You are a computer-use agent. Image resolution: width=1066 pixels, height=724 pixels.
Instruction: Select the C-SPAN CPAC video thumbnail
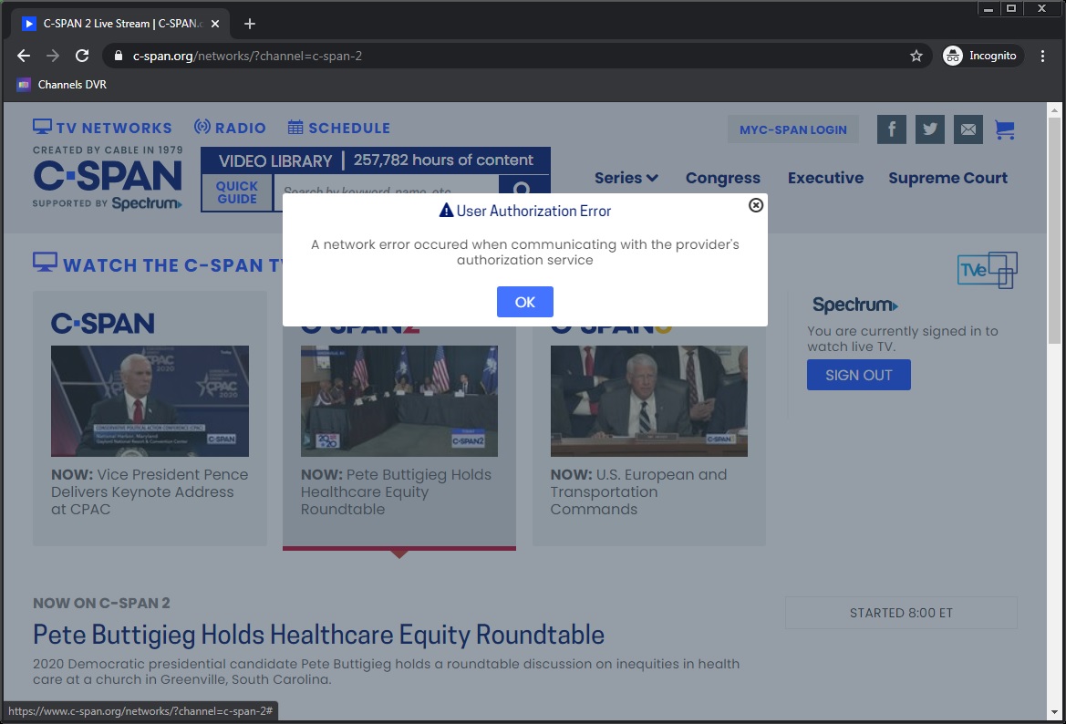point(150,400)
